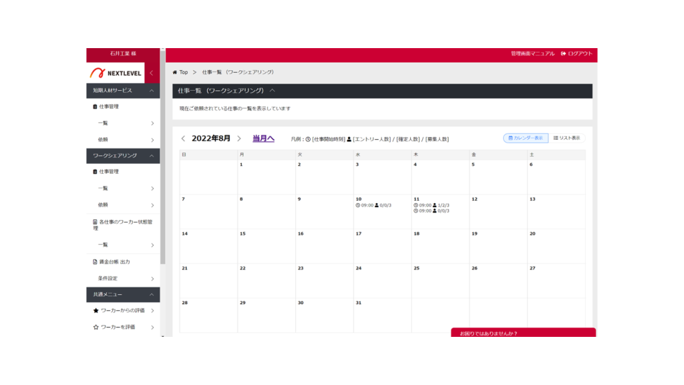Jump to current month via 当月へ
This screenshot has height=385, width=684.
263,138
